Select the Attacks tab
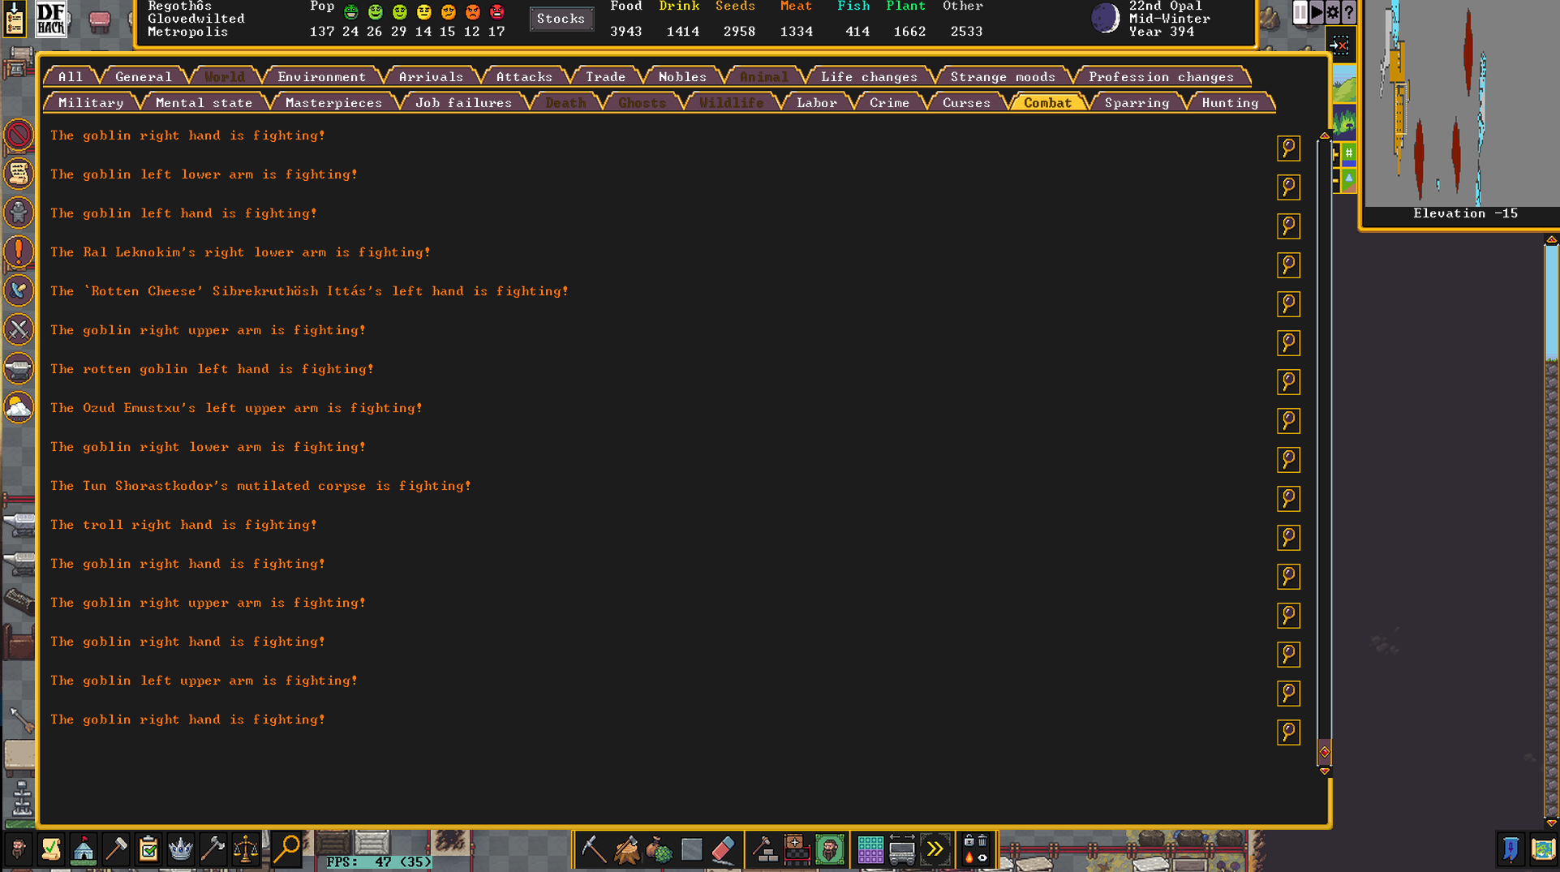Viewport: 1560px width, 872px height. (x=524, y=76)
